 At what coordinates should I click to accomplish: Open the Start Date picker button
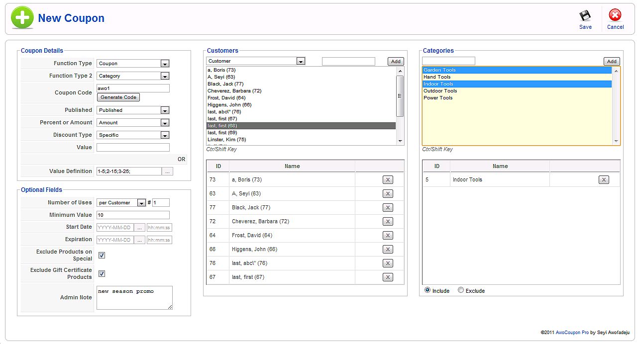[x=140, y=228]
